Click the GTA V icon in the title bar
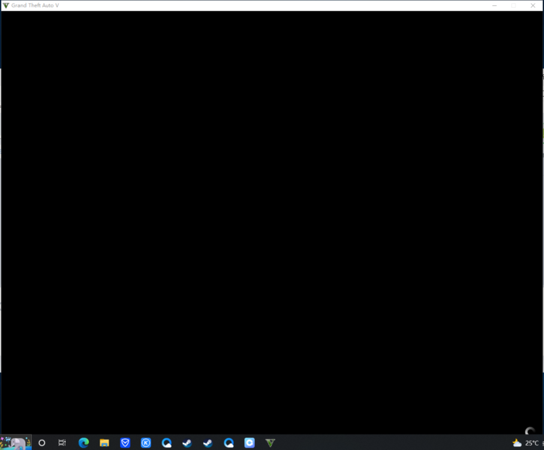The image size is (544, 450). (6, 5)
